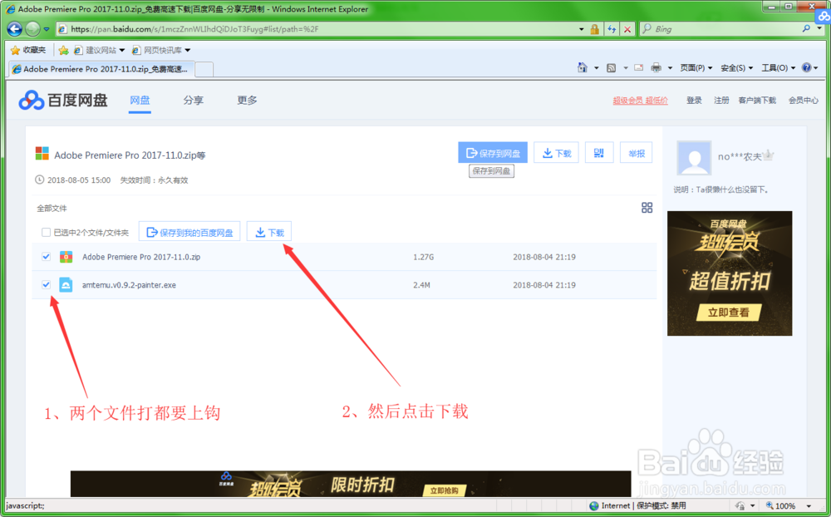Click the blue 保存到网盘 button

(x=493, y=153)
